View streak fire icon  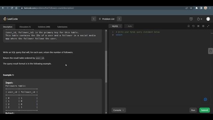point(198,19)
